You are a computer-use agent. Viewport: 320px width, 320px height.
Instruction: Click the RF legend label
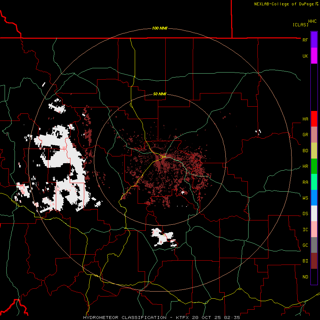tap(305, 40)
